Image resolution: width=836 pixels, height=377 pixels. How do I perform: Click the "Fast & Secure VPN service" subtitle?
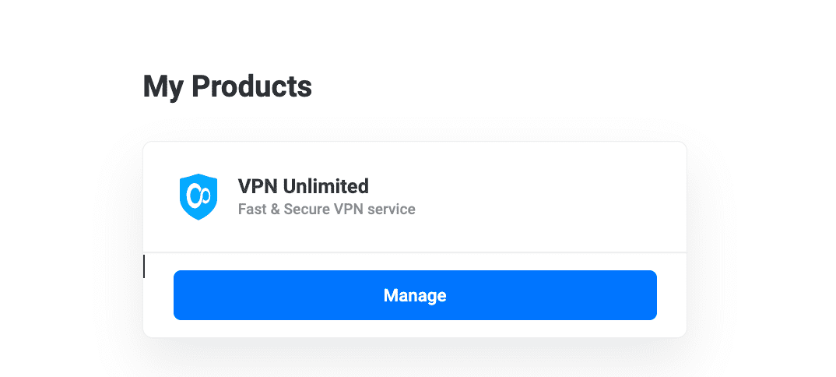(x=326, y=210)
